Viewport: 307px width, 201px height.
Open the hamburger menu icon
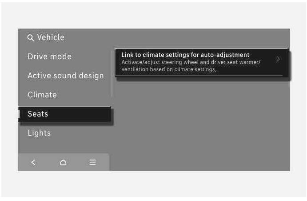tap(92, 162)
